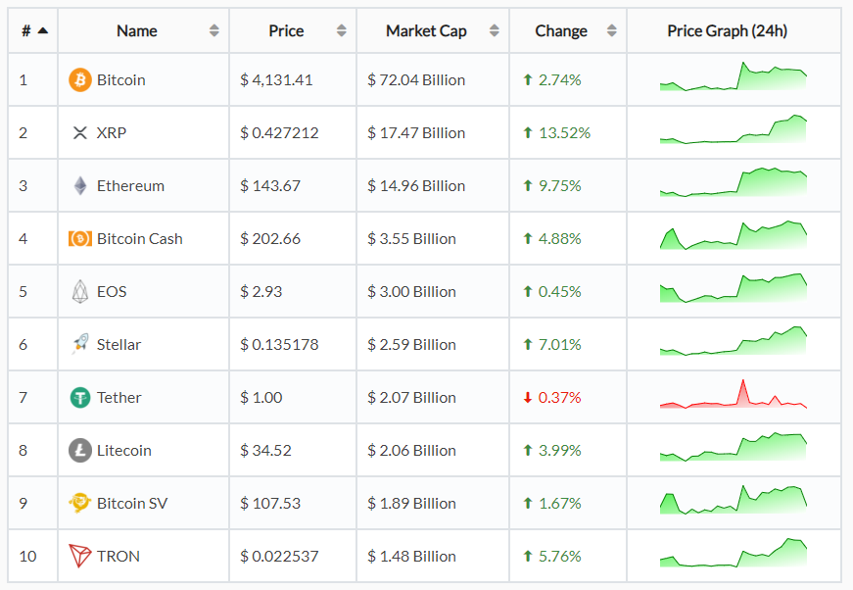Click the Price Graph (24h) header
853x590 pixels.
(x=727, y=31)
